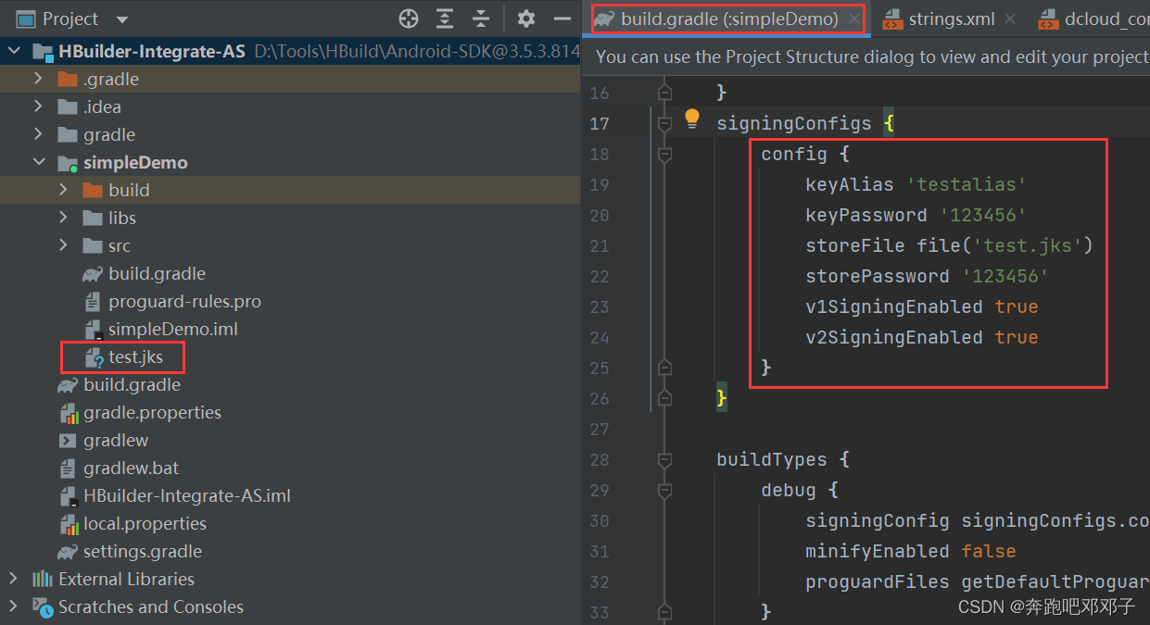Select settings.gradle file

pyautogui.click(x=143, y=551)
